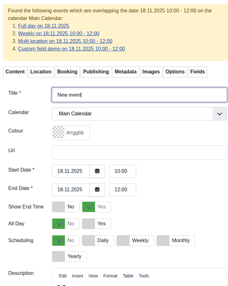Follow the 'Multi location' overlapping event link
The height and width of the screenshot is (286, 228).
point(65,41)
